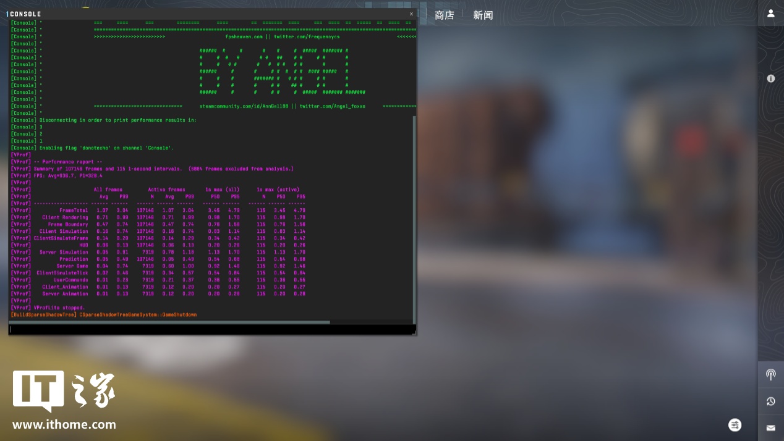Click the steamcommunity.com/id/AnnGell98 text in console

(245, 106)
